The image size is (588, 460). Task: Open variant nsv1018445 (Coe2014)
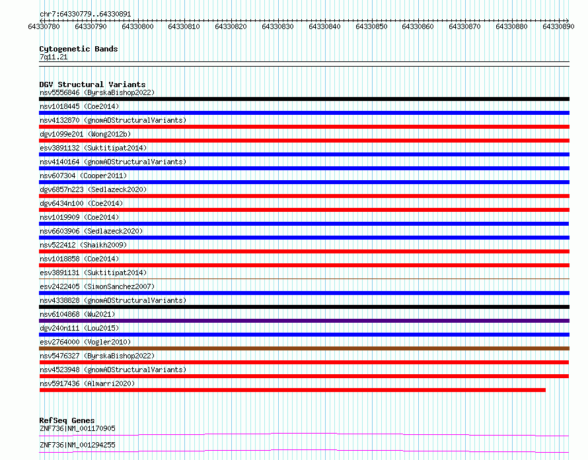[79, 106]
